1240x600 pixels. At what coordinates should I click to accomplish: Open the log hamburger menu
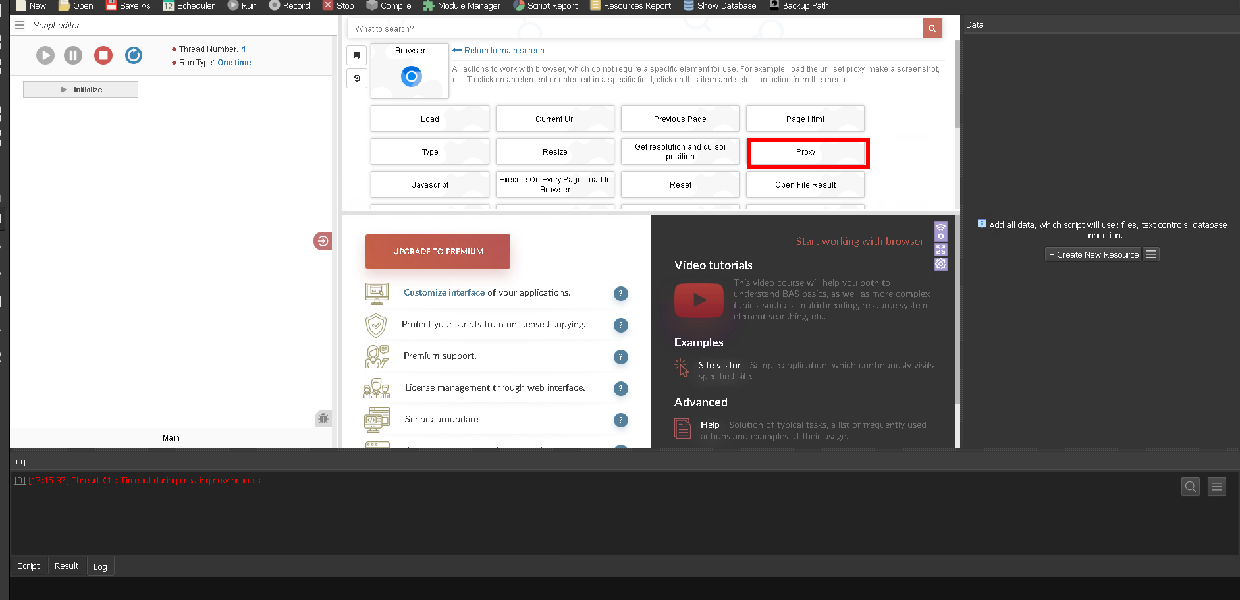(x=1216, y=487)
